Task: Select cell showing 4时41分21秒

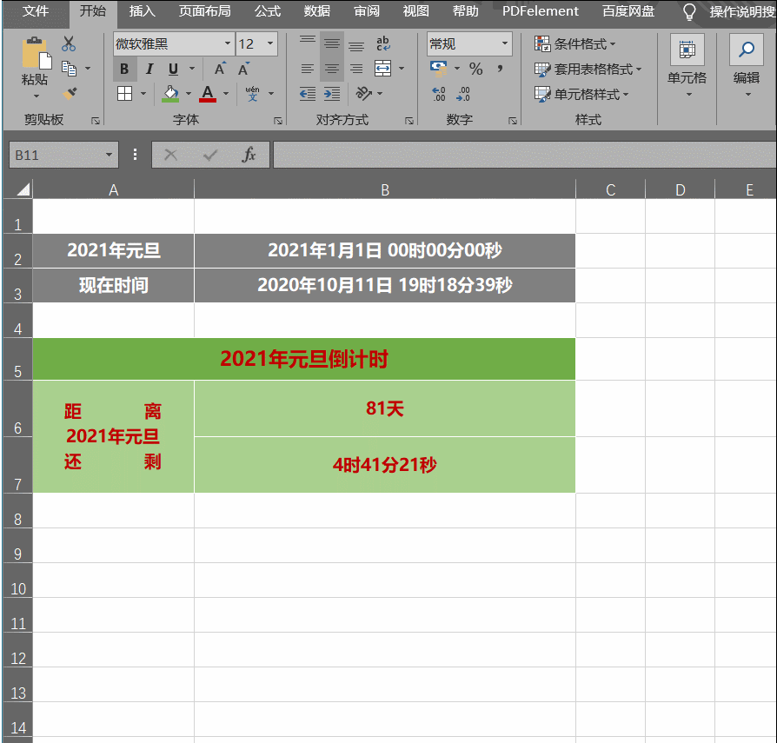Action: (x=385, y=465)
